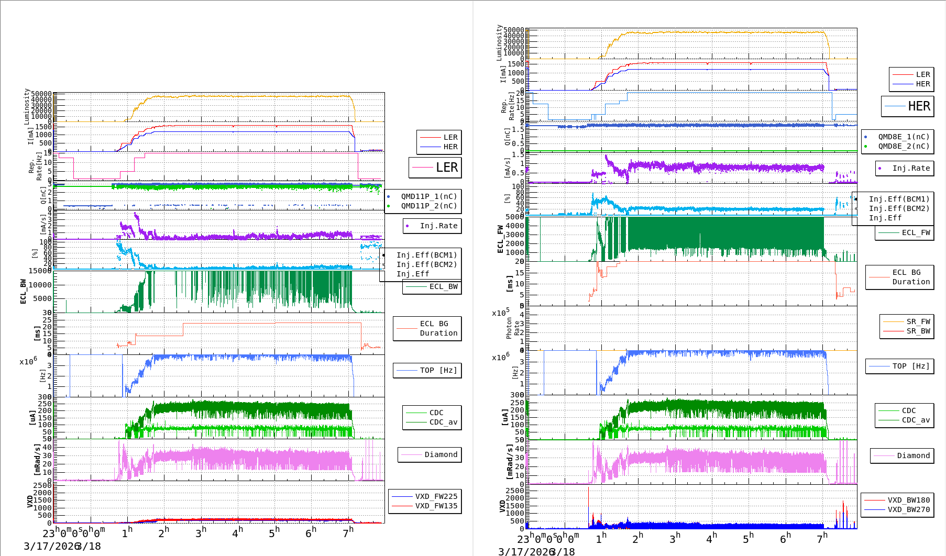Click the SR_FW legend entry
The height and width of the screenshot is (556, 946).
pos(918,321)
